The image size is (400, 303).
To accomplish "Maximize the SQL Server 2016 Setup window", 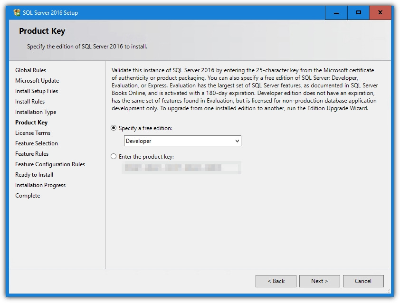I will [358, 13].
